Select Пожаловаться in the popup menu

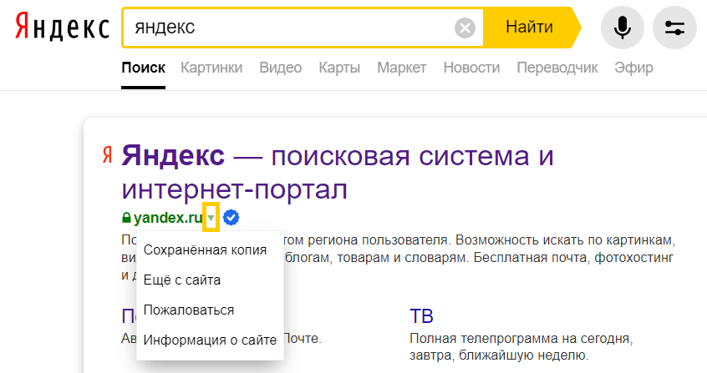click(x=189, y=310)
